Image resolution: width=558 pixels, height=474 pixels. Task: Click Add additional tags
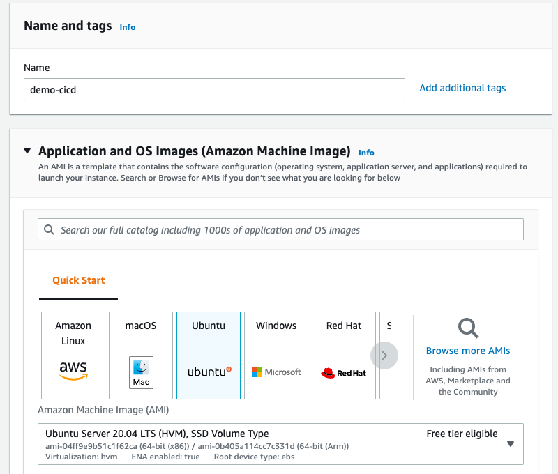click(x=462, y=89)
